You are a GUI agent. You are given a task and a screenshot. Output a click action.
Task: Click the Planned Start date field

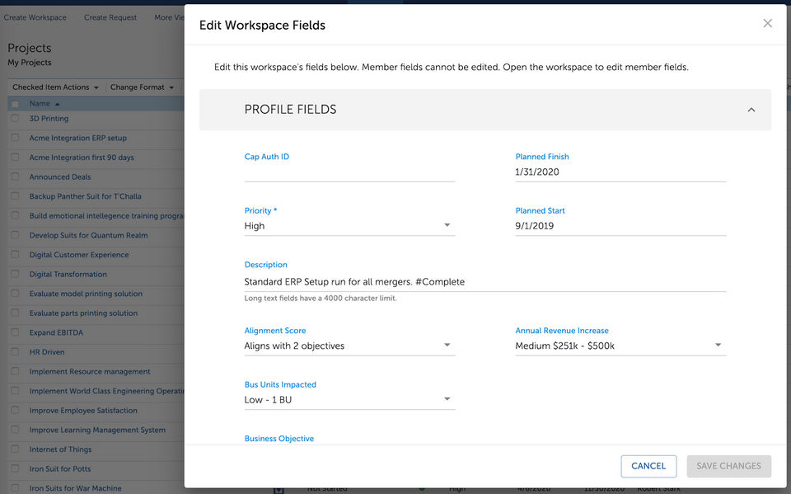coord(620,226)
